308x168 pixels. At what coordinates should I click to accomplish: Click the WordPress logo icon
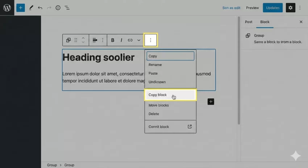click(x=7, y=8)
